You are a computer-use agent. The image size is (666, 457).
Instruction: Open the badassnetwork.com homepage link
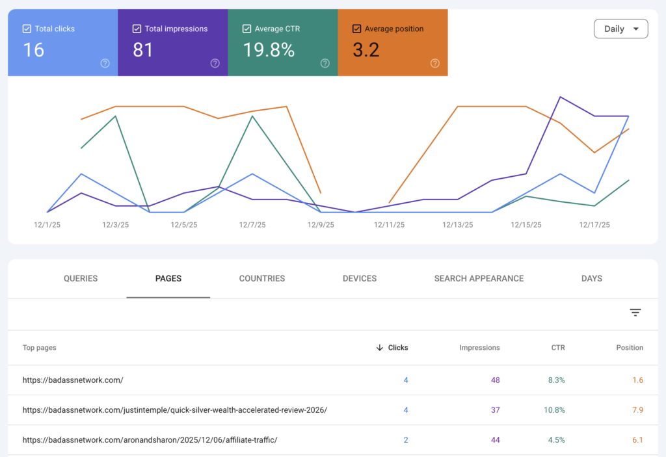[73, 380]
